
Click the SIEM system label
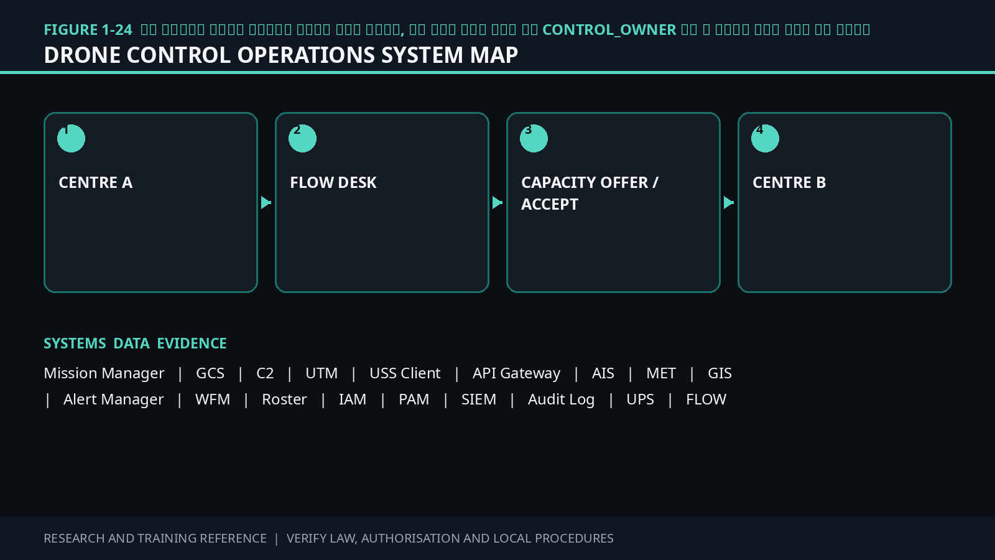479,399
